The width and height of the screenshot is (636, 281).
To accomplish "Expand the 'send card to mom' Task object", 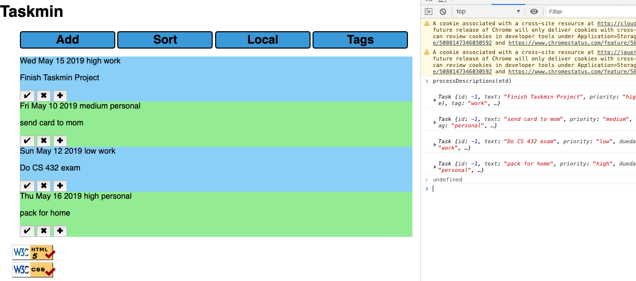I will coord(435,122).
